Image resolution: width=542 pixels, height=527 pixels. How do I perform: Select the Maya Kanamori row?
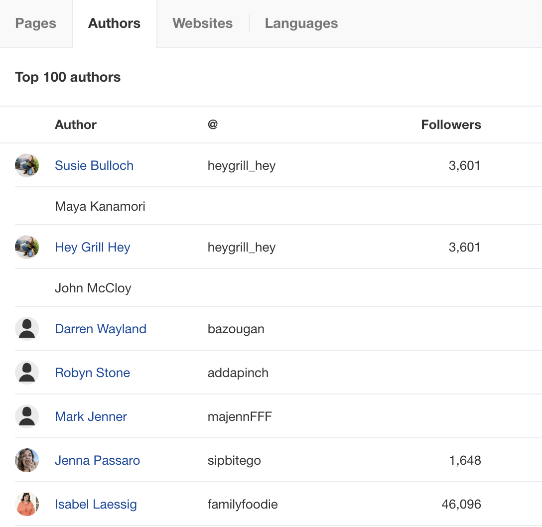click(x=100, y=206)
